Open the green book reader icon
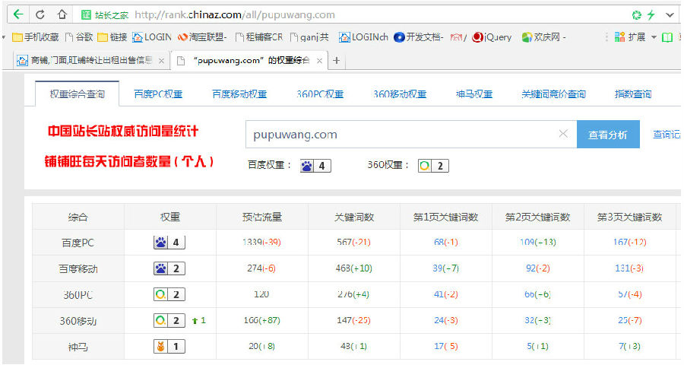684x365 pixels. pyautogui.click(x=667, y=37)
